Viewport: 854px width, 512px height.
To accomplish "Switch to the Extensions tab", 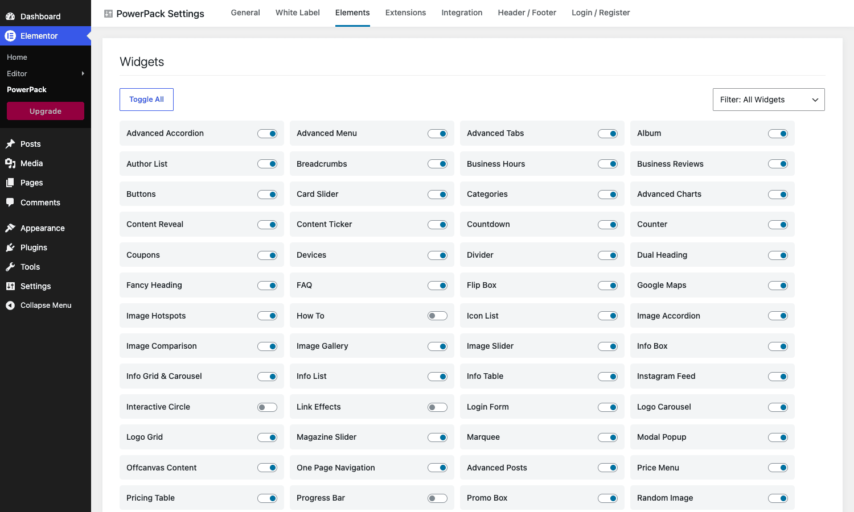I will tap(405, 13).
